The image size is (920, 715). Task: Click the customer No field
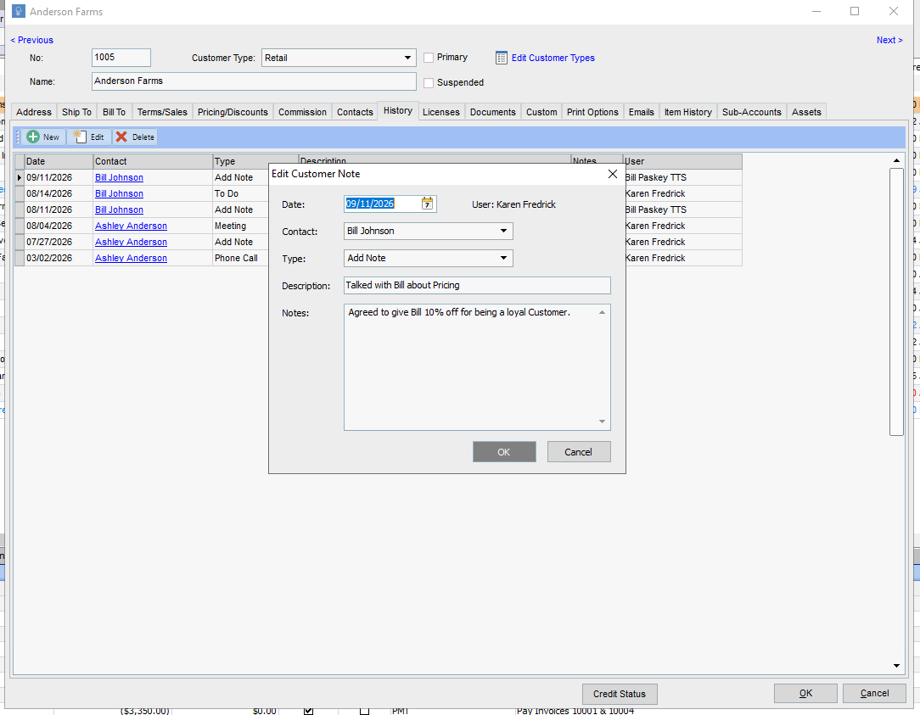(x=121, y=58)
